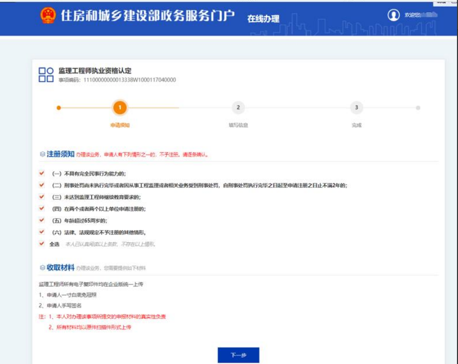Open the 在线办理 header menu item

pyautogui.click(x=263, y=18)
